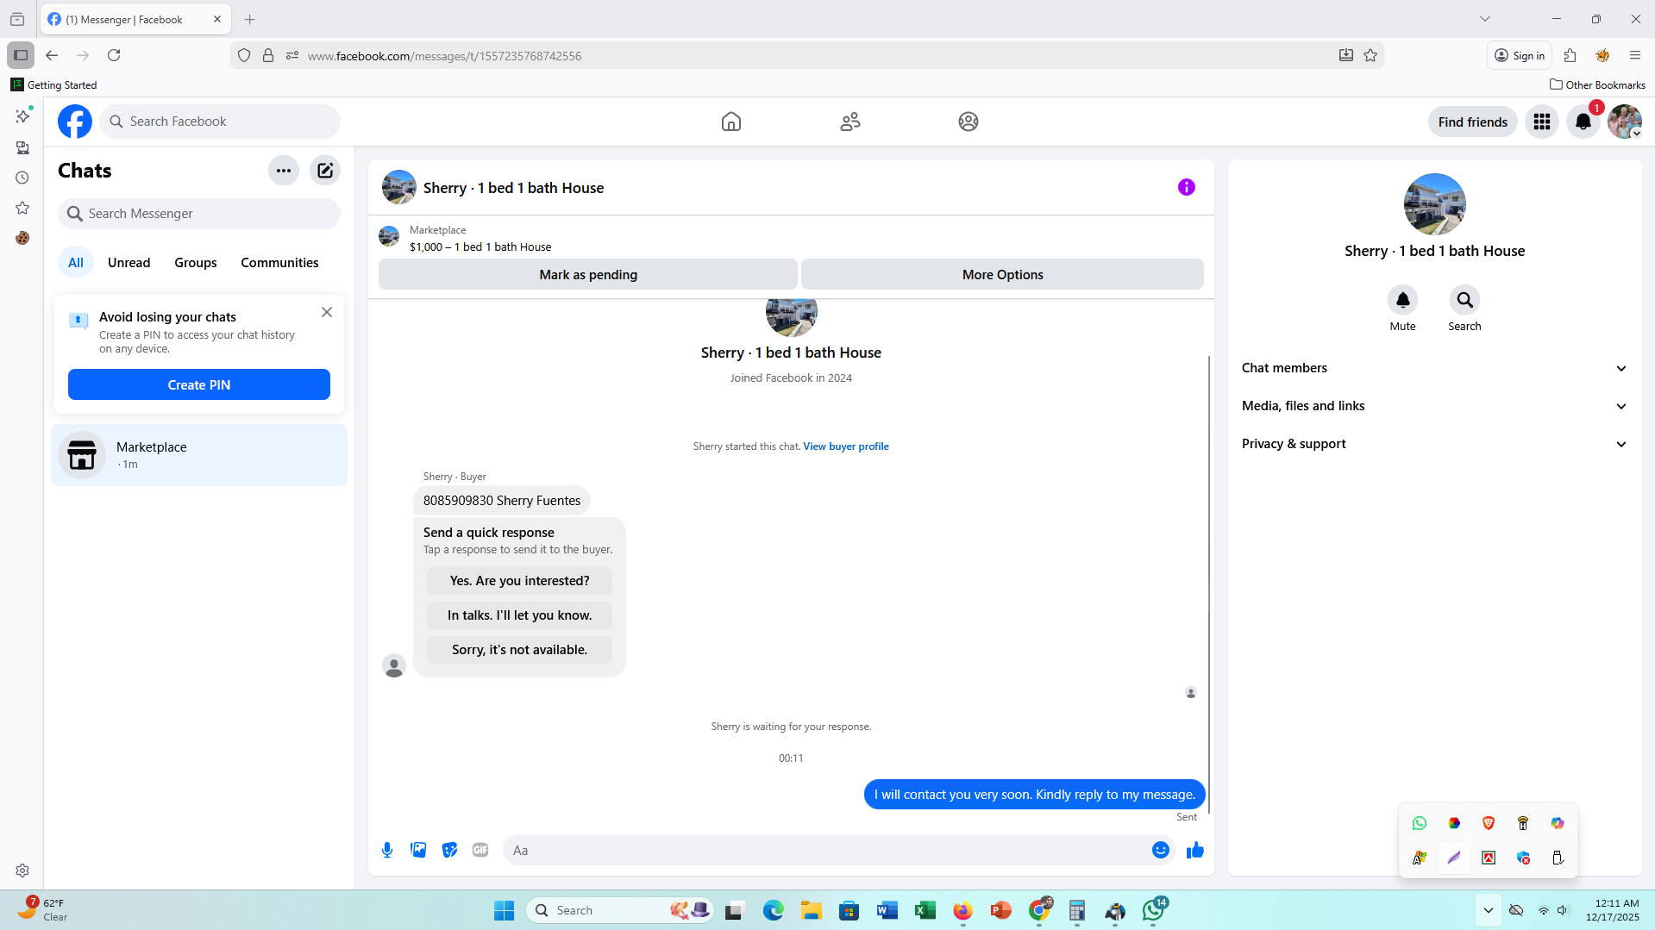Open the emoji picker in message box
The width and height of the screenshot is (1655, 930).
click(1161, 850)
